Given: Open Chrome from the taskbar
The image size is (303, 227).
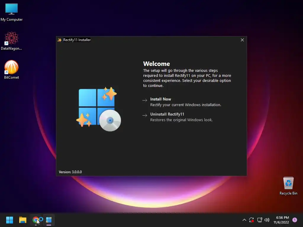Looking at the screenshot, I should coord(36,220).
